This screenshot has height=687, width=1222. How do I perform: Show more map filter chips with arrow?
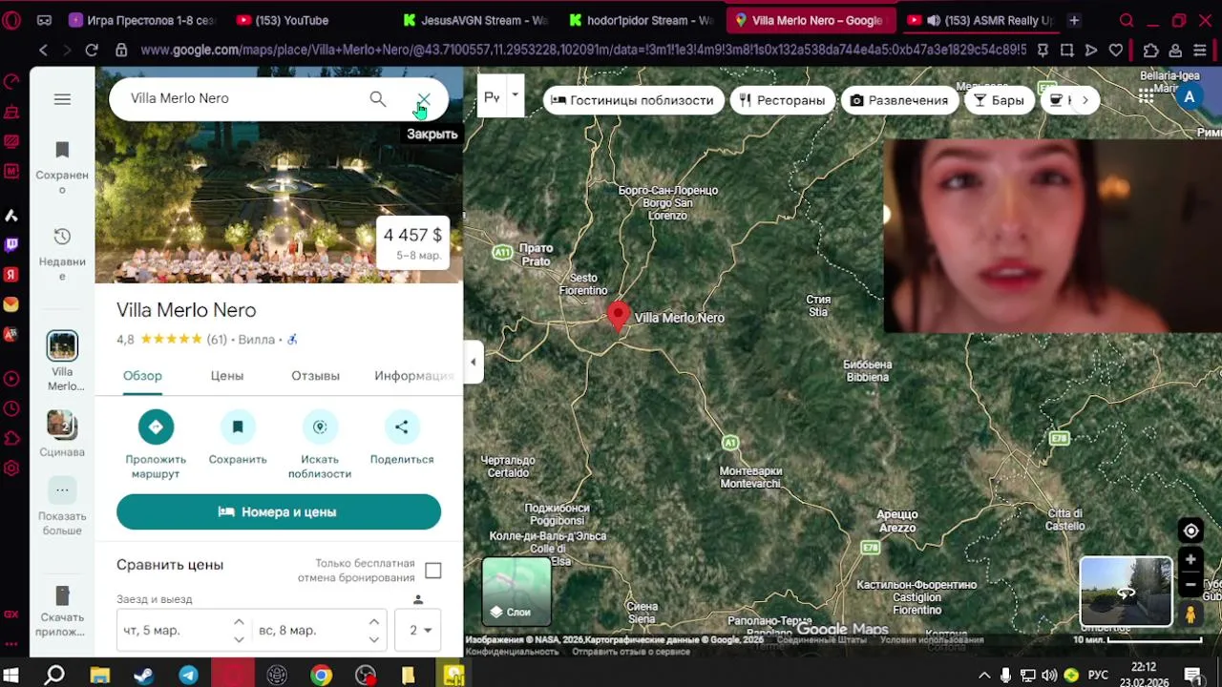1085,100
